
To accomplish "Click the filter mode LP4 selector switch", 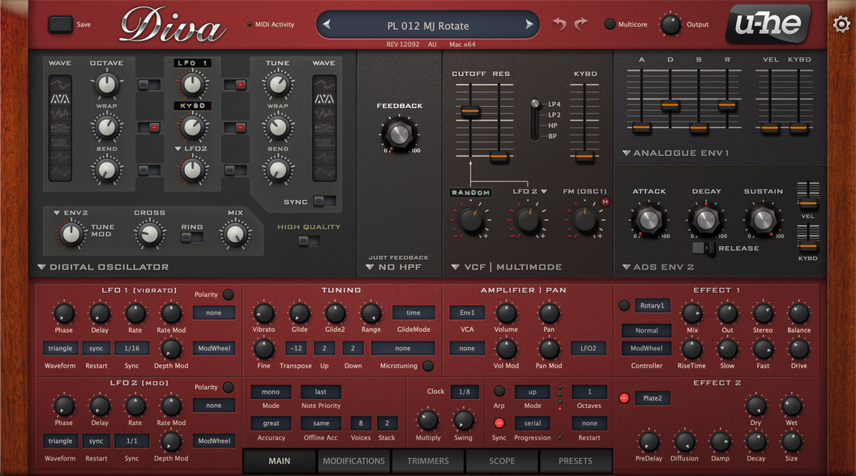I will pyautogui.click(x=535, y=104).
